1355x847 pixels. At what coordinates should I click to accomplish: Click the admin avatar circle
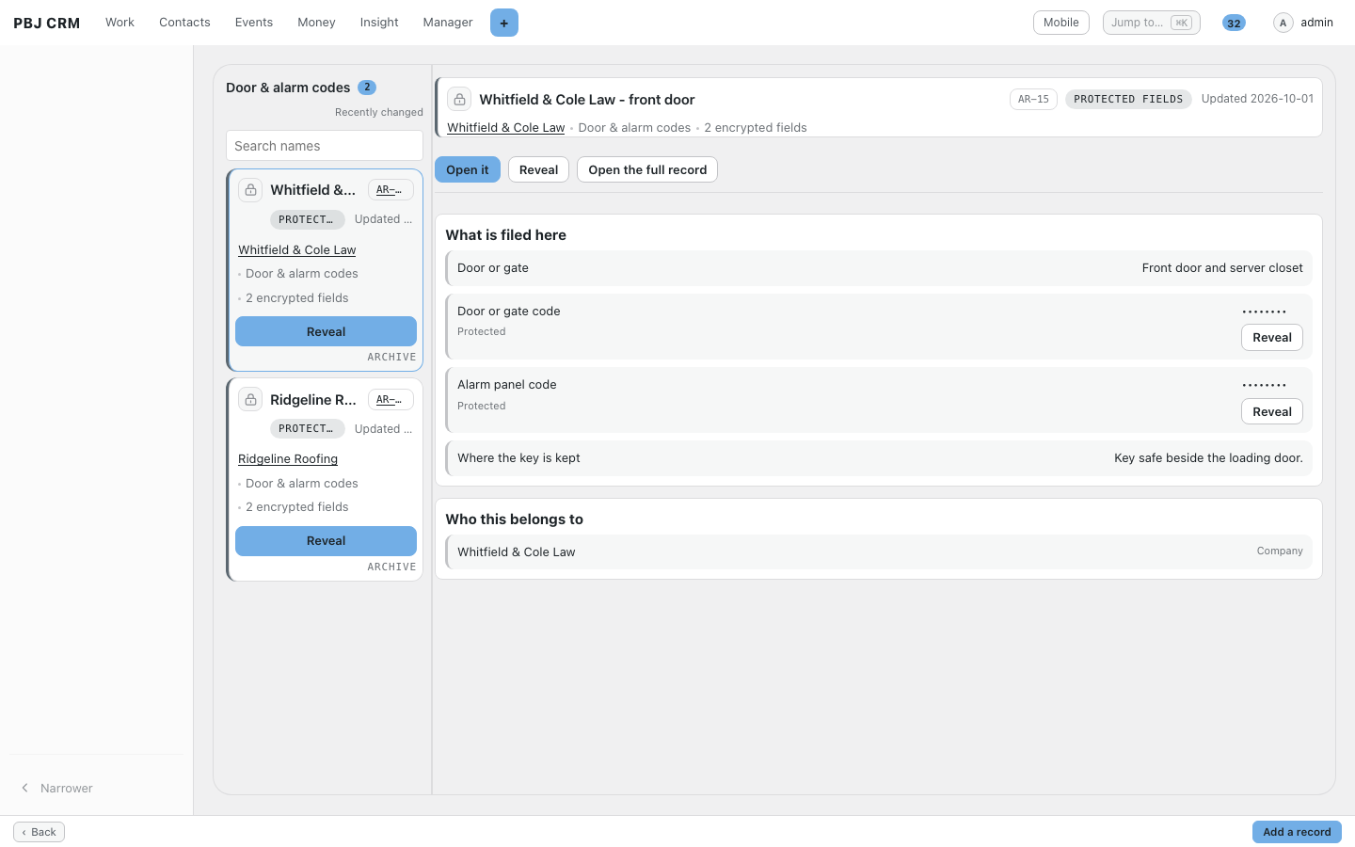coord(1283,23)
